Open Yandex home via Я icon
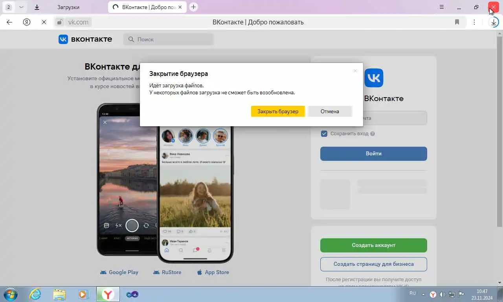The image size is (503, 302). [27, 22]
